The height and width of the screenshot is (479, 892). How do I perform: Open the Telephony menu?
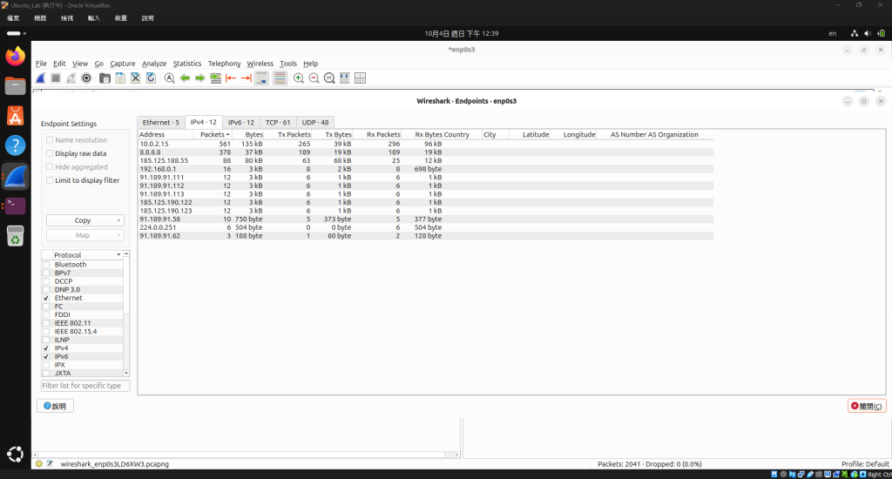point(224,64)
